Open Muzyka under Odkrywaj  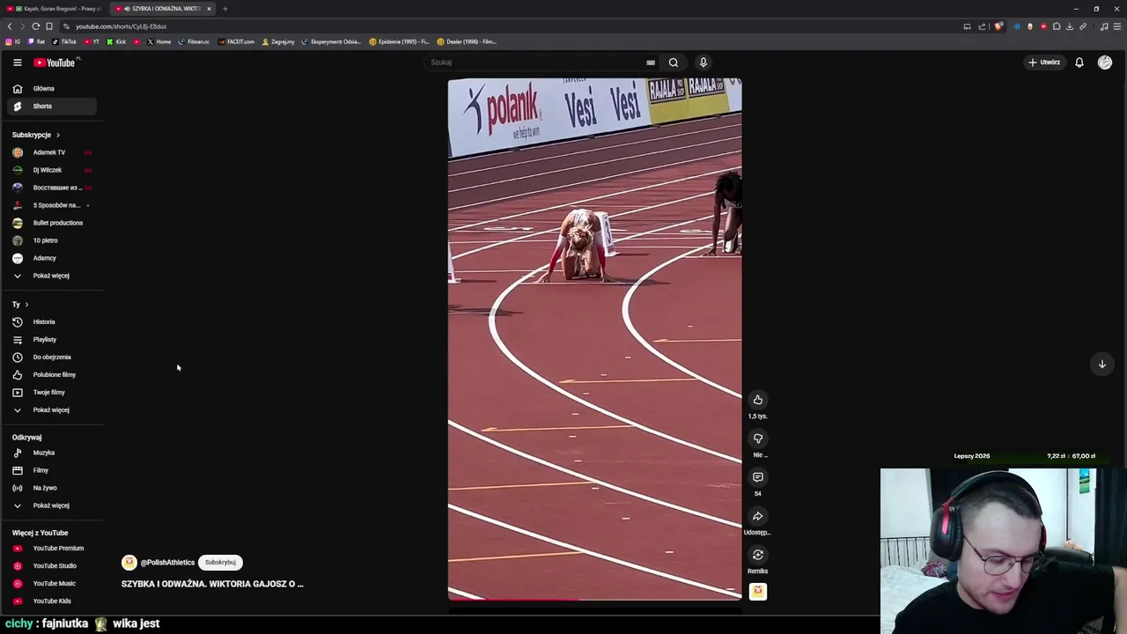tap(51, 453)
